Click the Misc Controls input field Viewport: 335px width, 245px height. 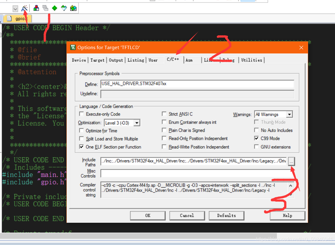point(197,173)
